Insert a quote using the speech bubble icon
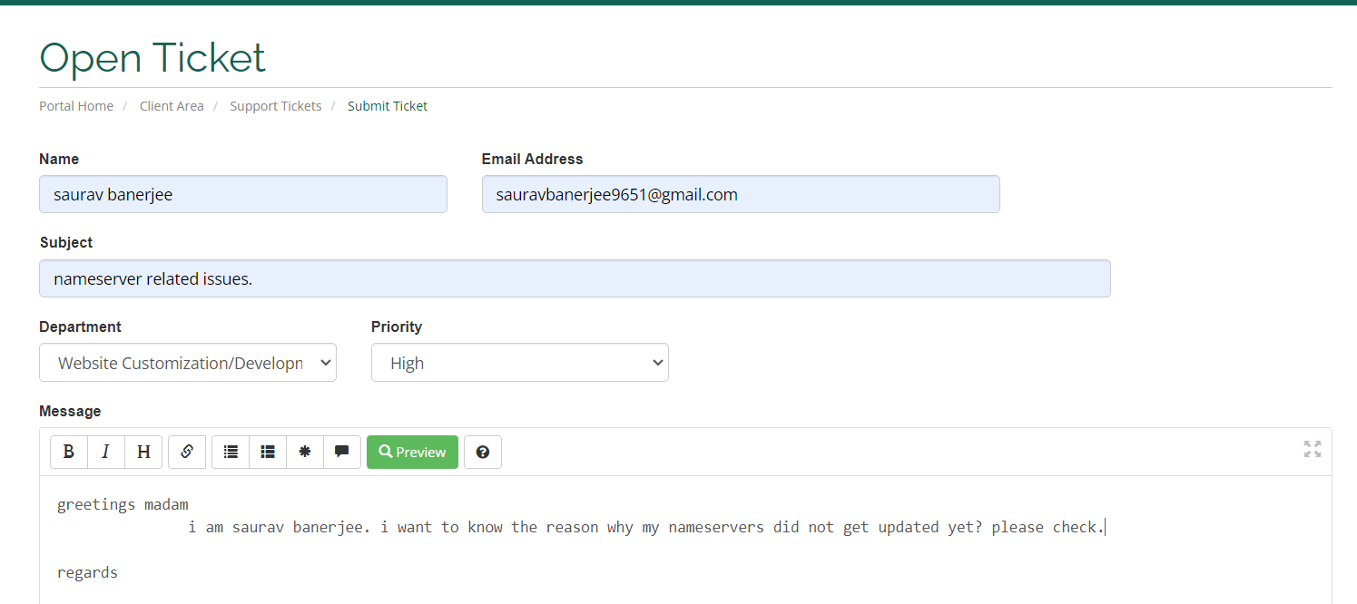Viewport: 1357px width, 604px height. (x=342, y=452)
